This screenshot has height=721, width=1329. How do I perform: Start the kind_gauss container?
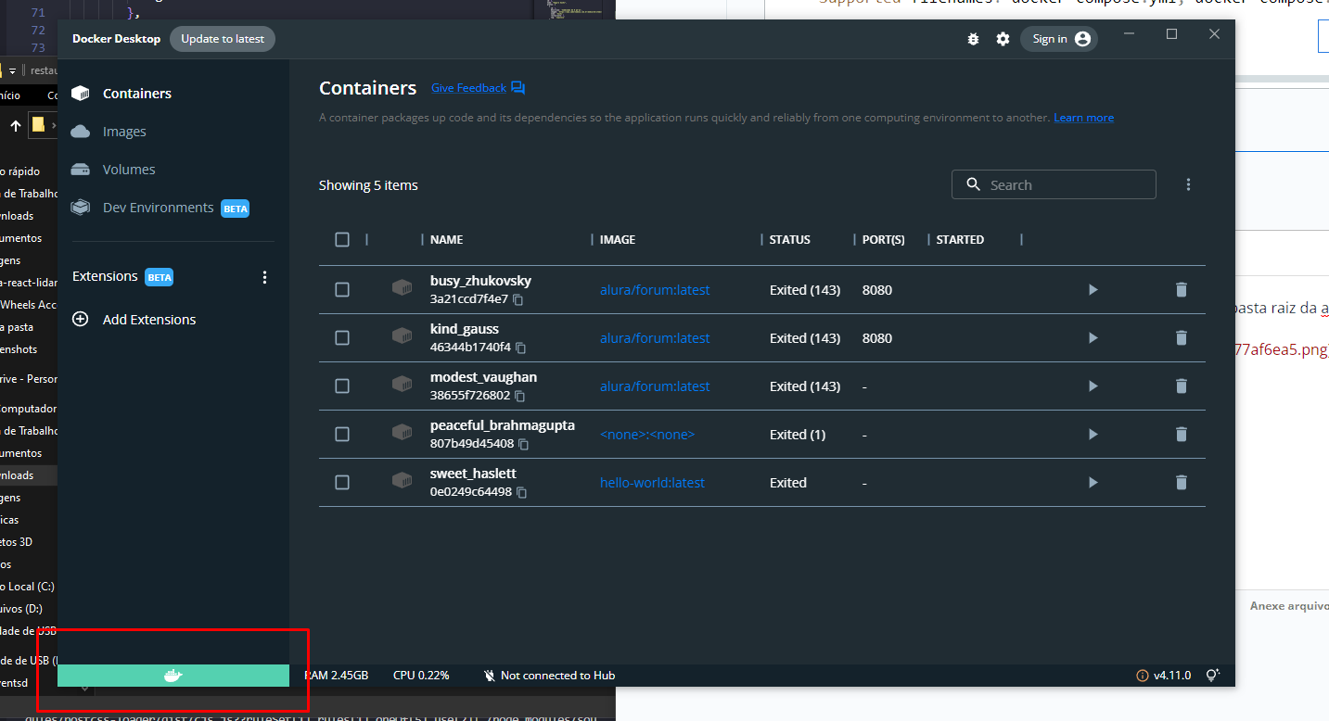click(1093, 337)
